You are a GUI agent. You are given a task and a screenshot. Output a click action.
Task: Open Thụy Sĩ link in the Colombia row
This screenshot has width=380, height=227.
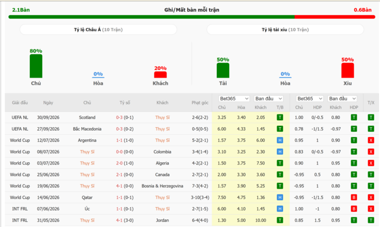(x=87, y=152)
